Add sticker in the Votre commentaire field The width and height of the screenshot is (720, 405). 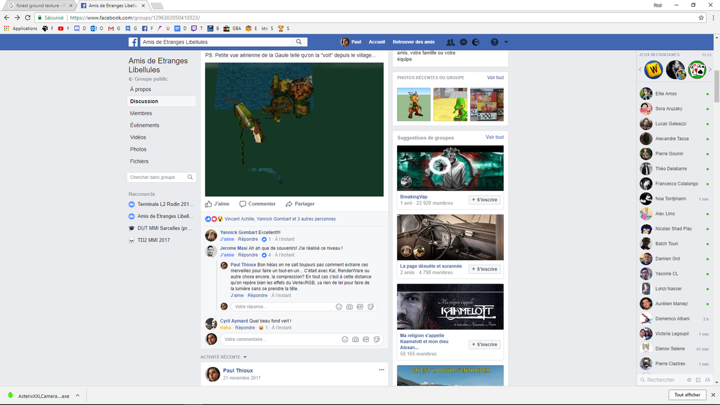click(x=377, y=339)
